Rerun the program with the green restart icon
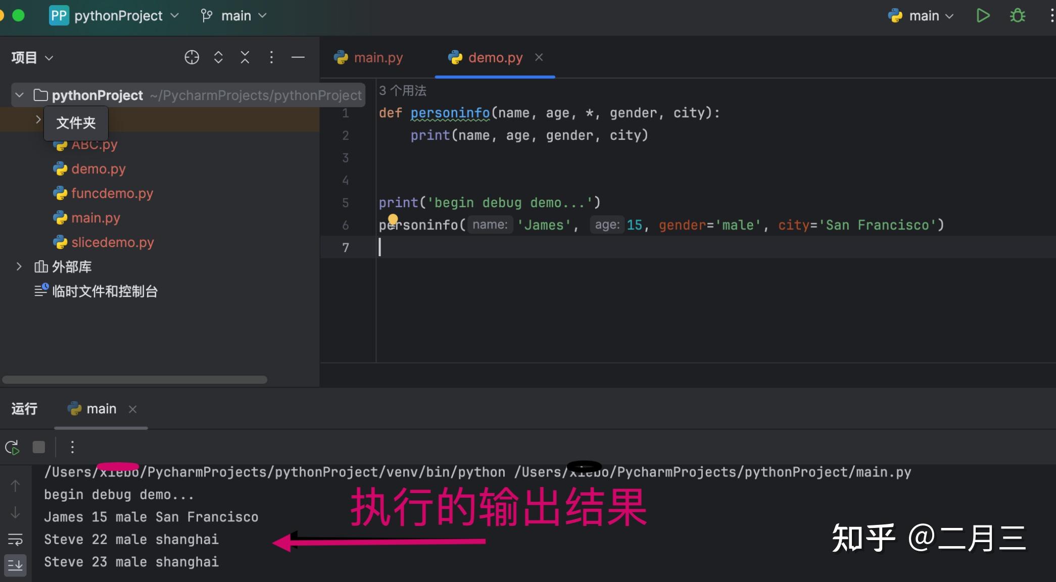Screen dimensions: 1056x582 click(x=12, y=447)
